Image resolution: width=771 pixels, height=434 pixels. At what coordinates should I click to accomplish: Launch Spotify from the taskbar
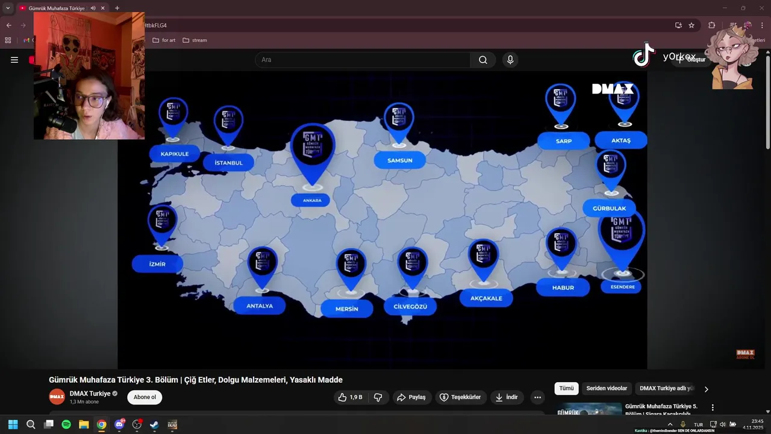point(66,424)
